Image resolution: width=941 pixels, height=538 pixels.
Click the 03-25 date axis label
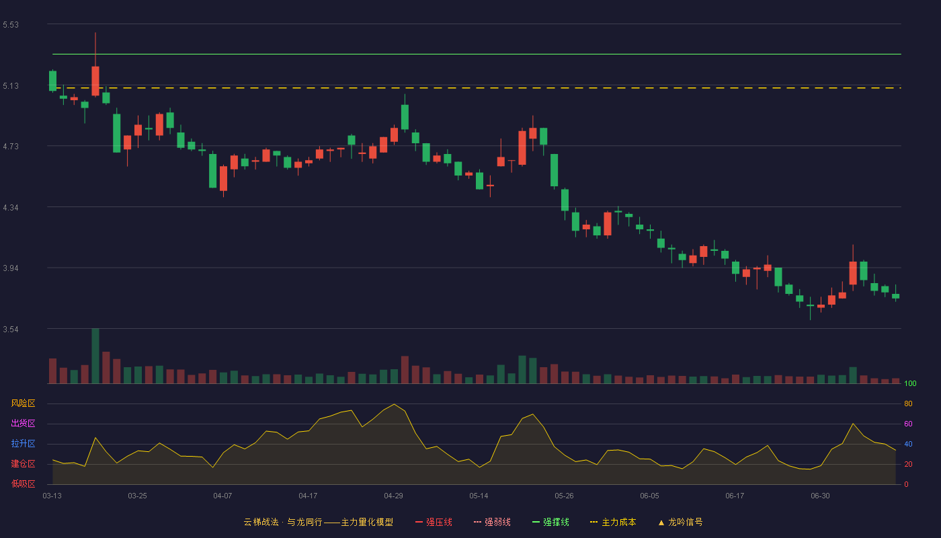[137, 496]
